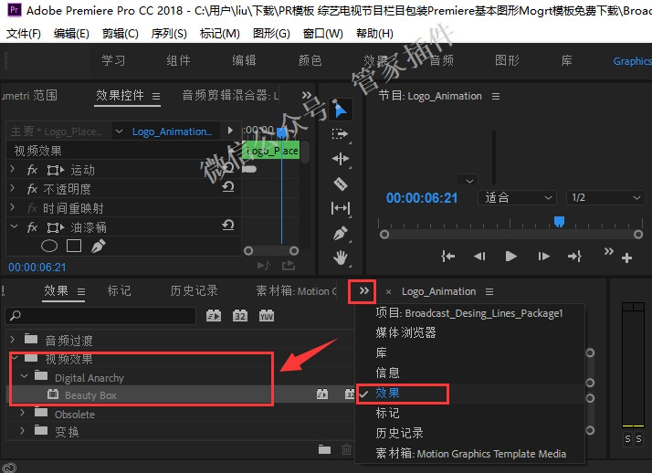652x473 pixels.
Task: Open the 剪辑(C) menu
Action: (121, 33)
